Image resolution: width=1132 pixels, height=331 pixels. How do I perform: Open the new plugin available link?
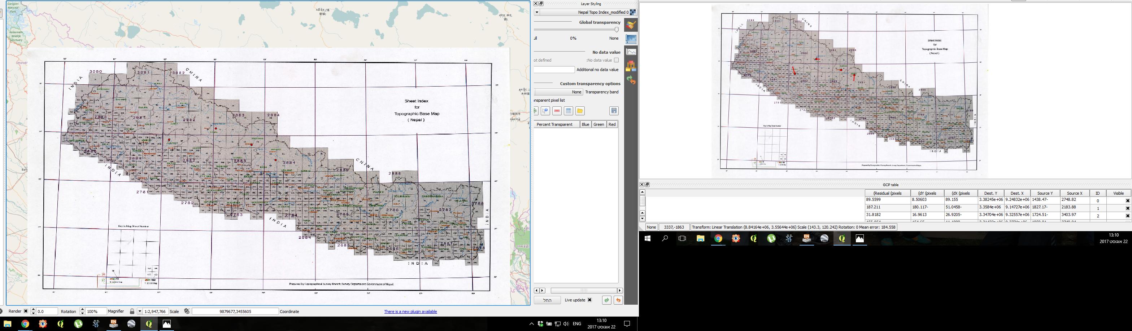coord(410,312)
